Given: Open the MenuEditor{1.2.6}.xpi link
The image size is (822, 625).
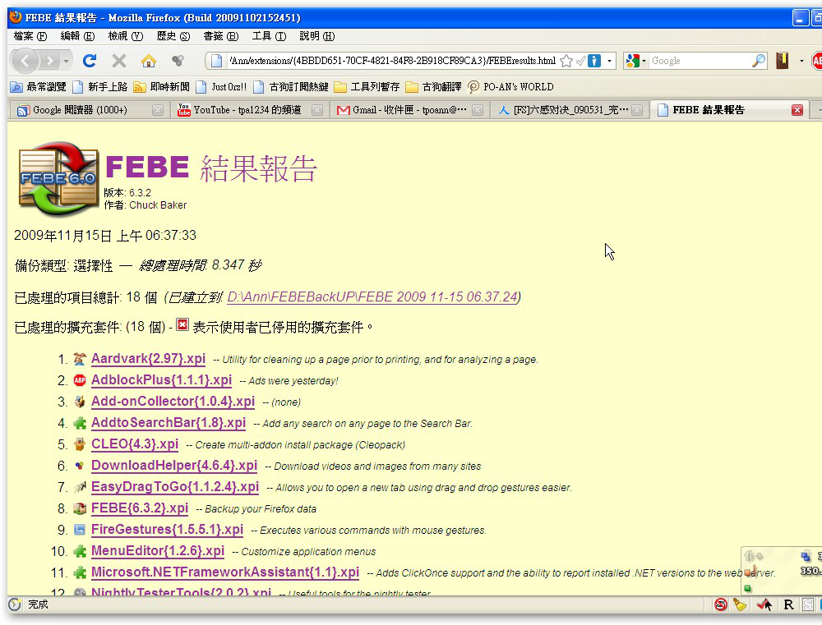Looking at the screenshot, I should coord(158,551).
